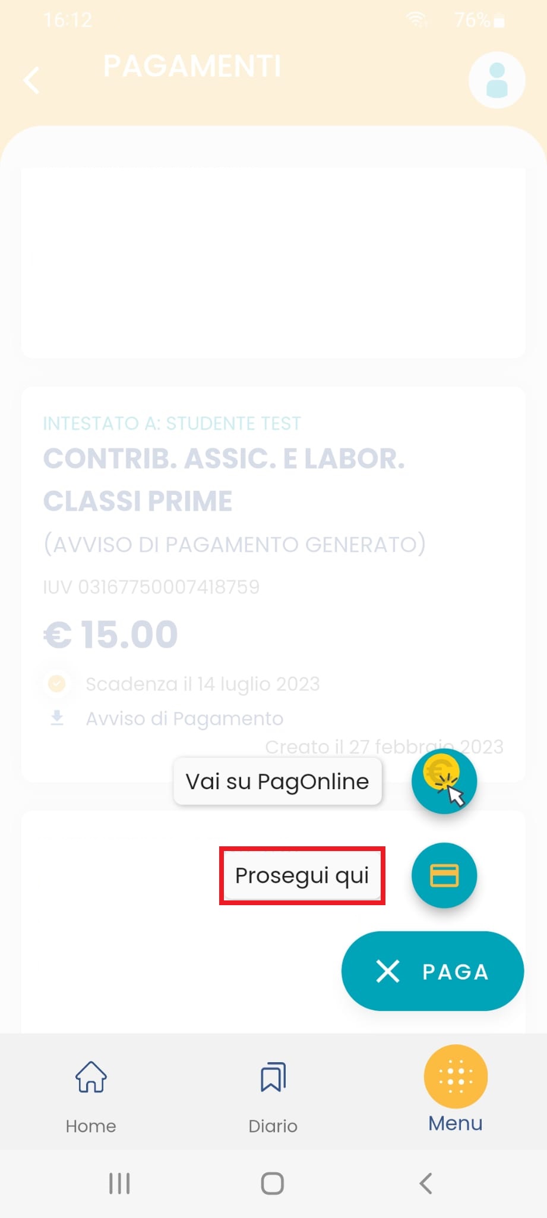The image size is (547, 1218).
Task: Tap the Home house icon
Action: (91, 1077)
